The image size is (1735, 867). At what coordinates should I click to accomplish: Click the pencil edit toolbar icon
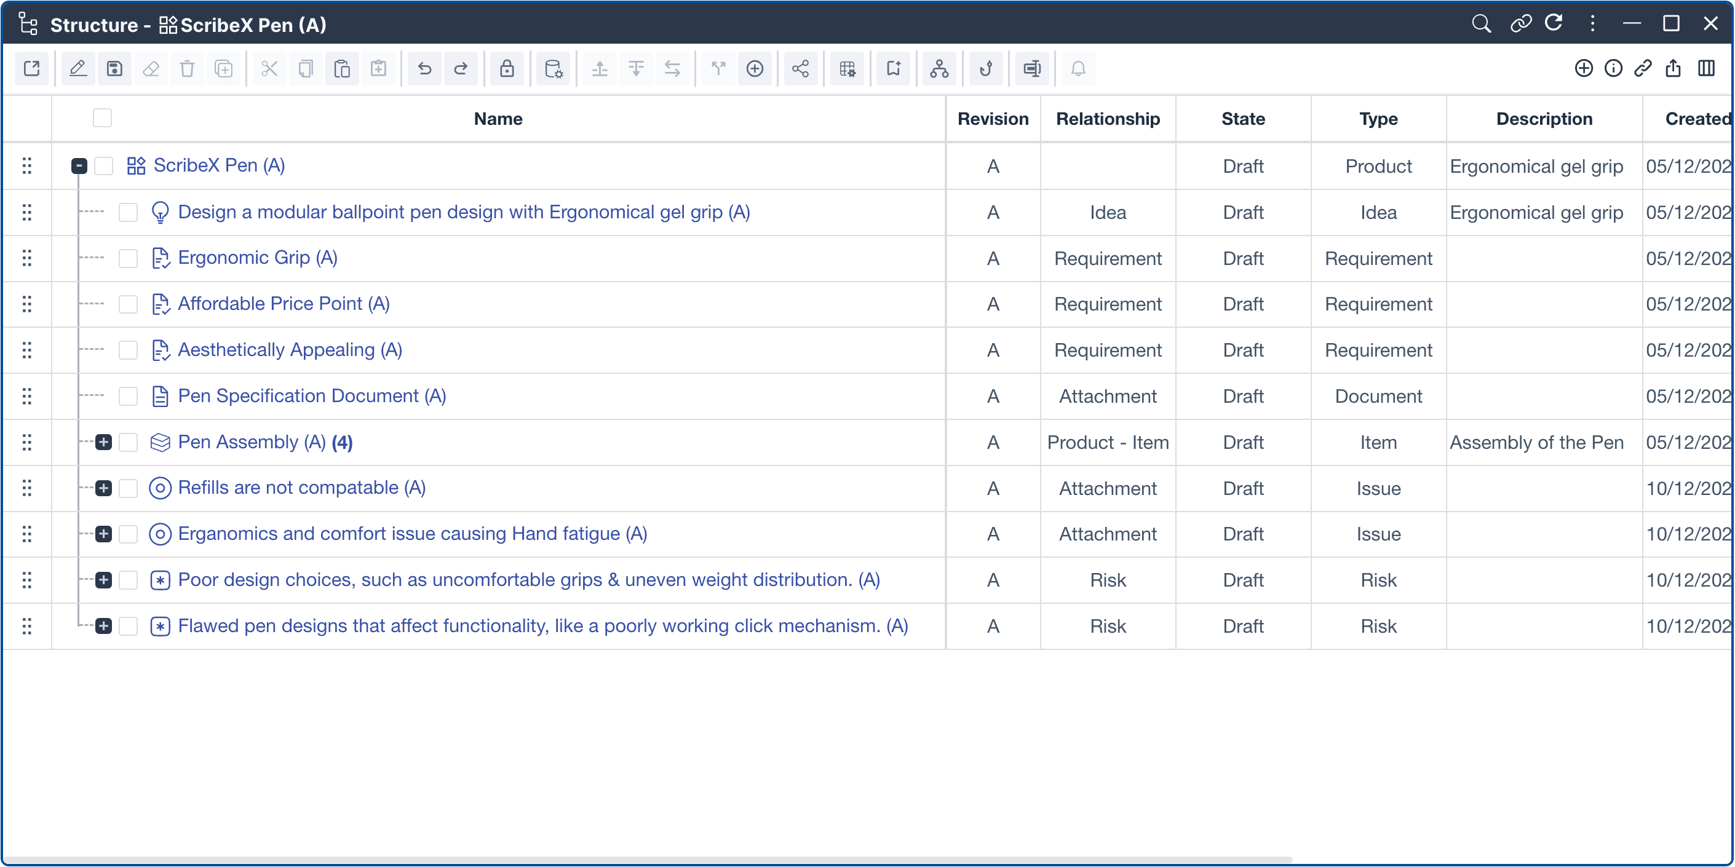coord(77,69)
